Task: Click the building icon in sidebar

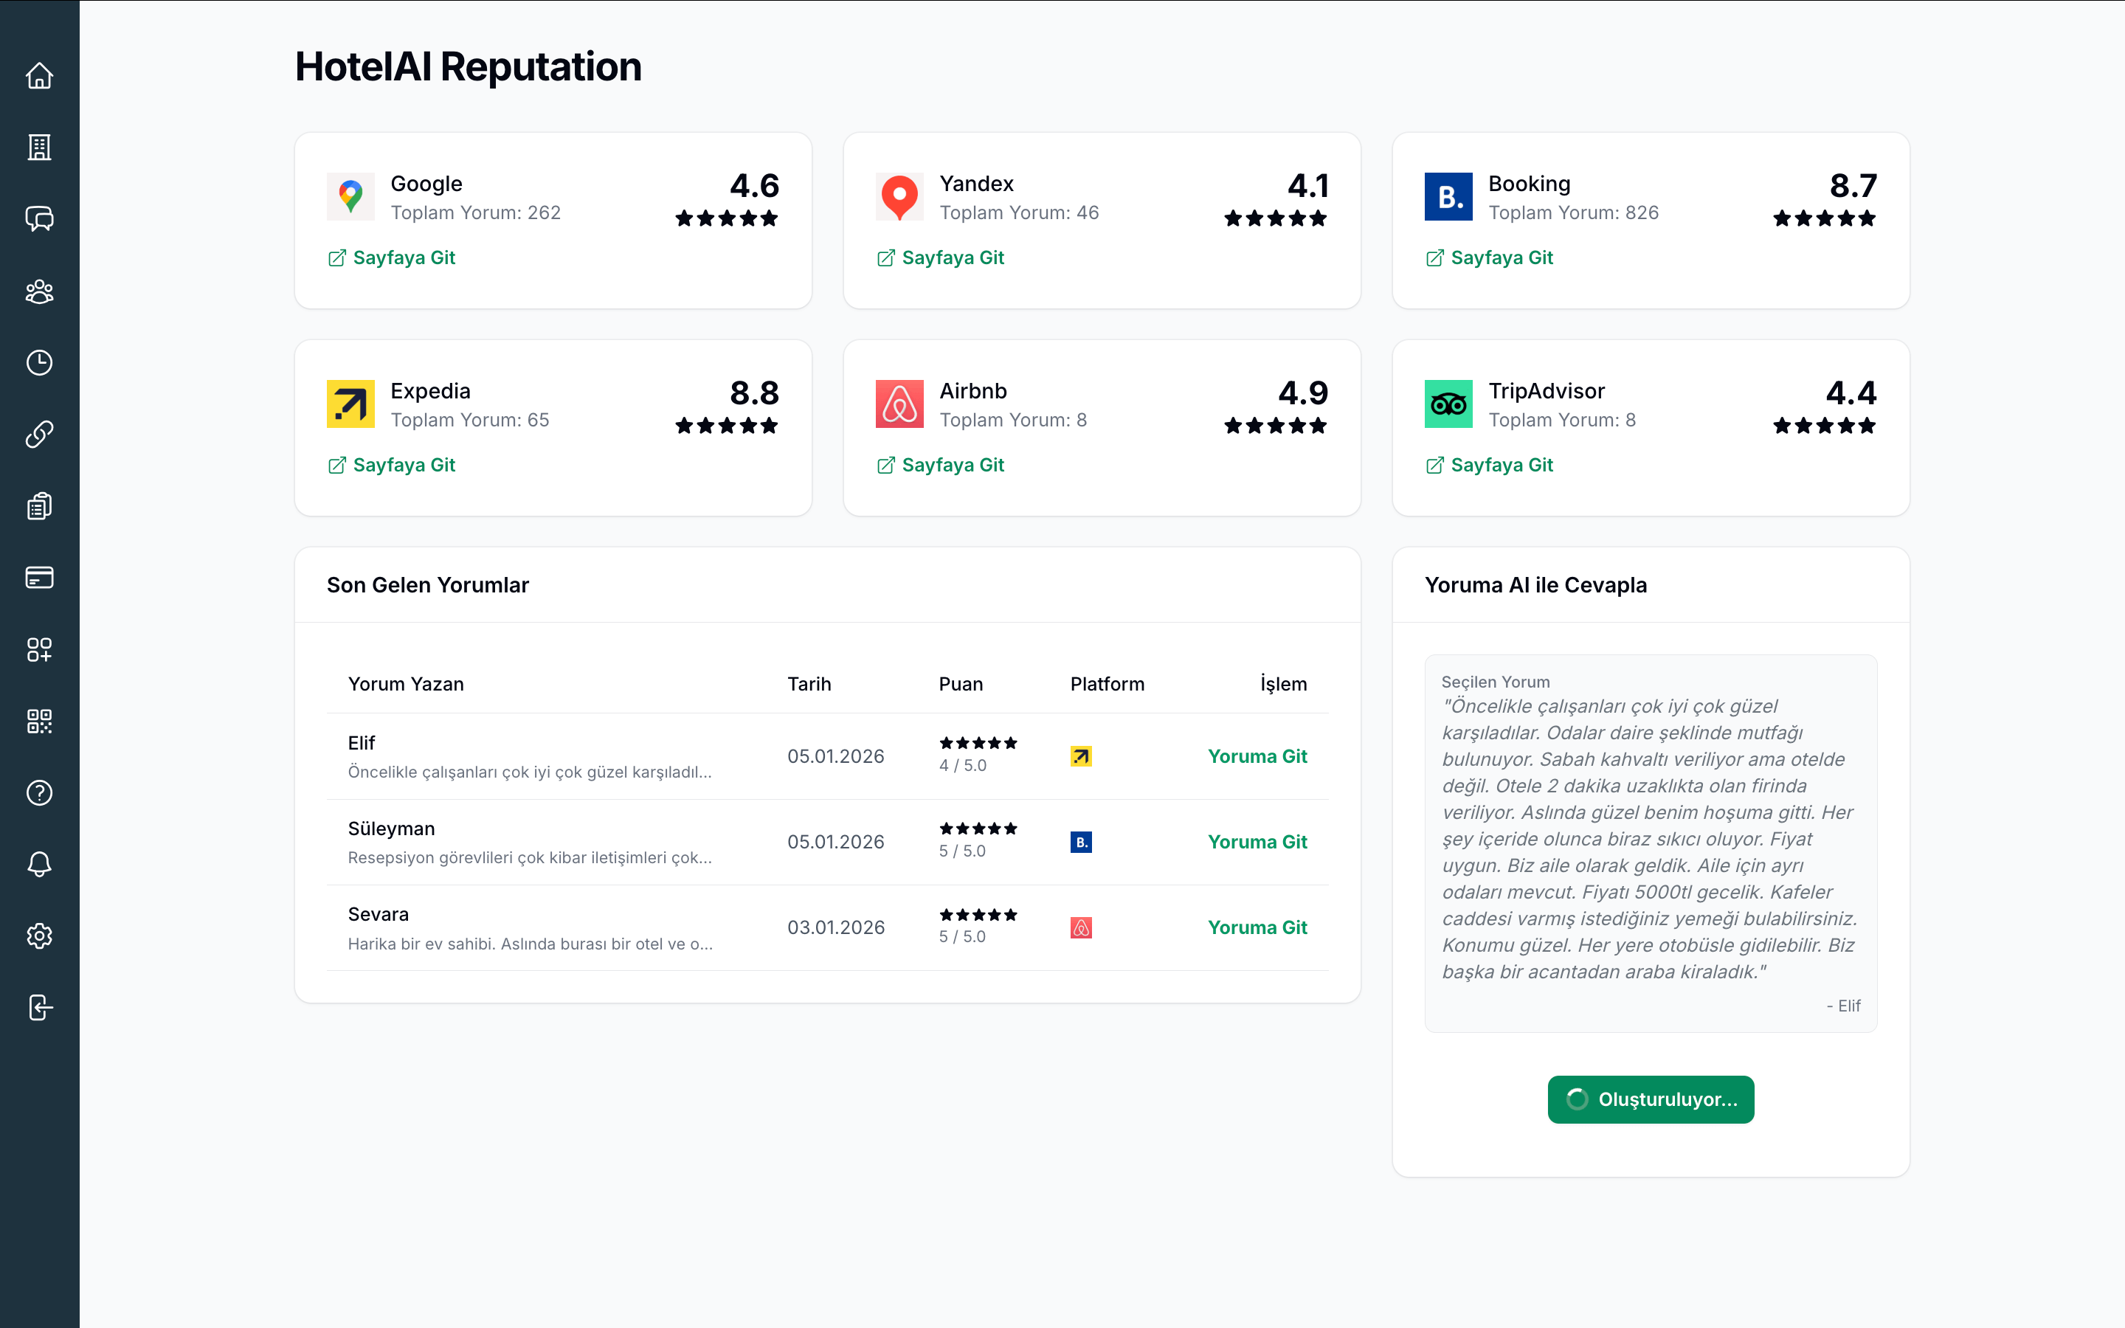Action: (x=40, y=148)
